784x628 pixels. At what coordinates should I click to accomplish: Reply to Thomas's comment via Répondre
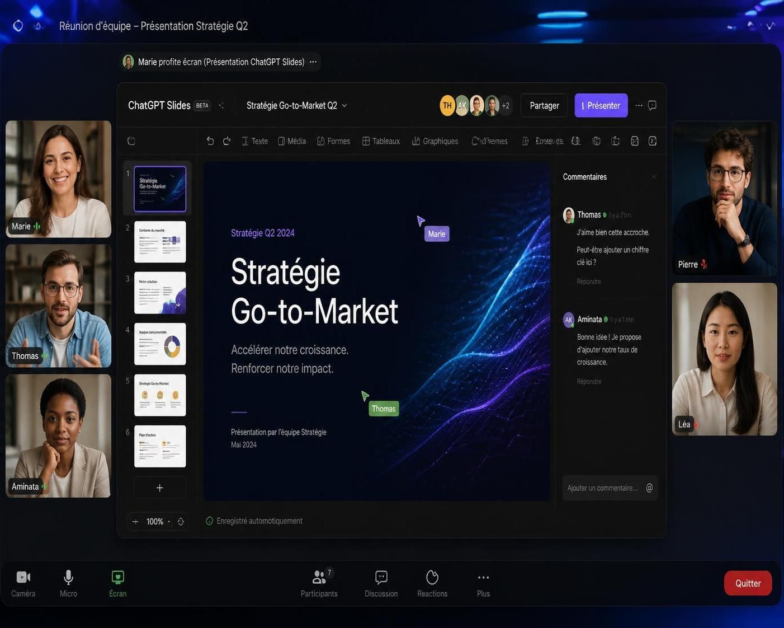click(x=589, y=282)
